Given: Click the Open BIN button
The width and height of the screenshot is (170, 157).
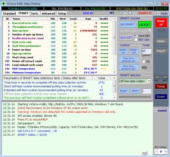Looking at the screenshot, I should 125,38.
